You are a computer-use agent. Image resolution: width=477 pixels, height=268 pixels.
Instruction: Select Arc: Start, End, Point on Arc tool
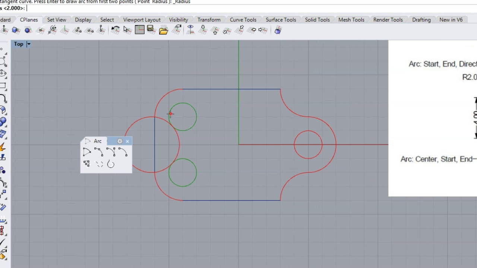coord(99,152)
